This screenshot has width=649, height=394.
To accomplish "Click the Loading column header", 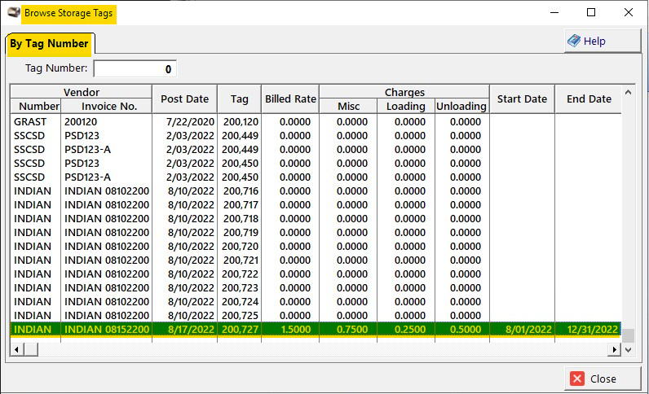I will 406,107.
